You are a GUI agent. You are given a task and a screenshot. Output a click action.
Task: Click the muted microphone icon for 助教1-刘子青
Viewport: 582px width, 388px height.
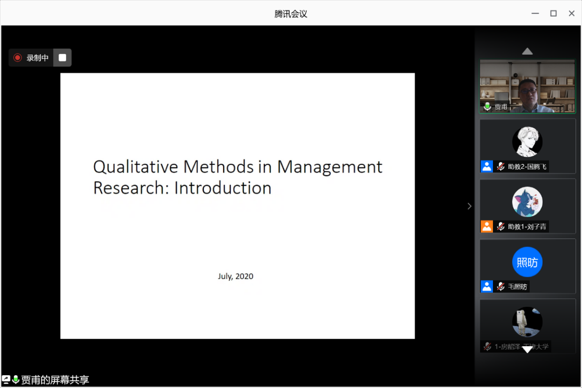501,226
